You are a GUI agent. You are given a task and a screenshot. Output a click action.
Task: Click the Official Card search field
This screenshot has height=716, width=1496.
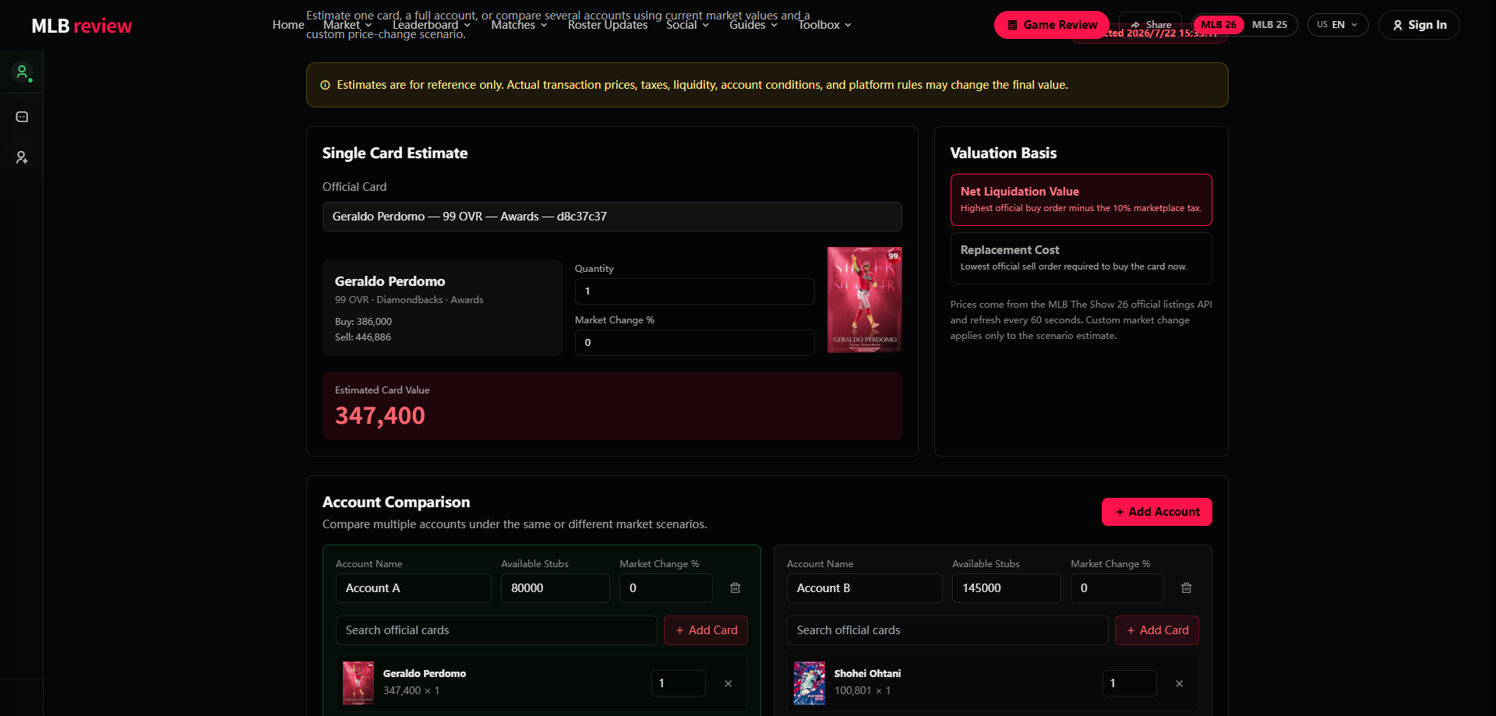click(x=612, y=217)
